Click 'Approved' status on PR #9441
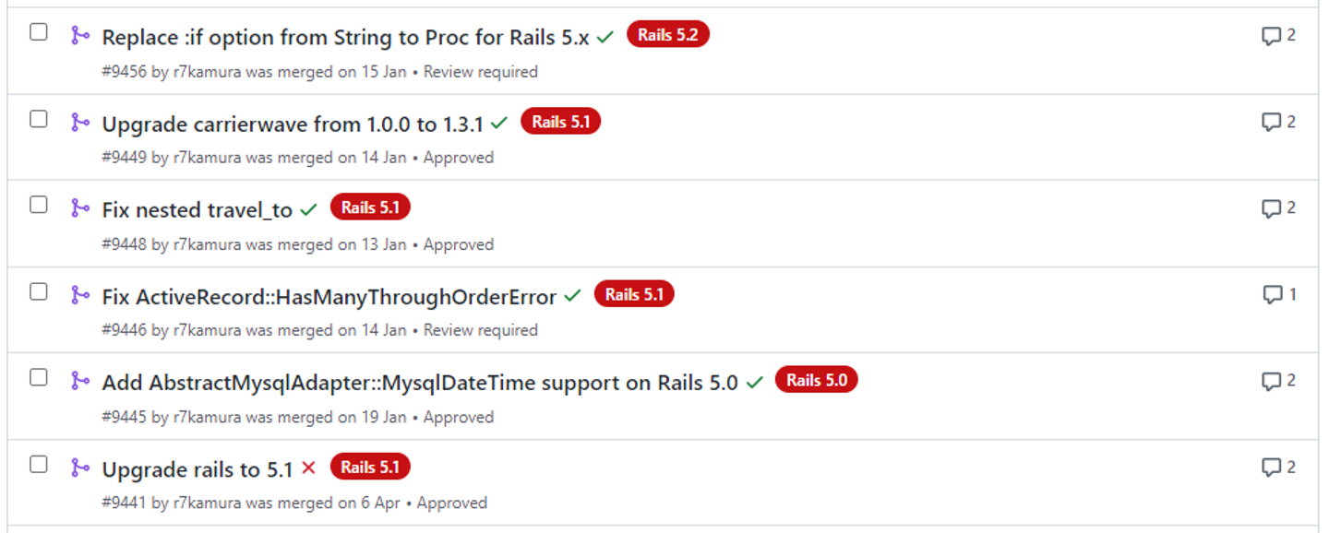 pos(451,503)
